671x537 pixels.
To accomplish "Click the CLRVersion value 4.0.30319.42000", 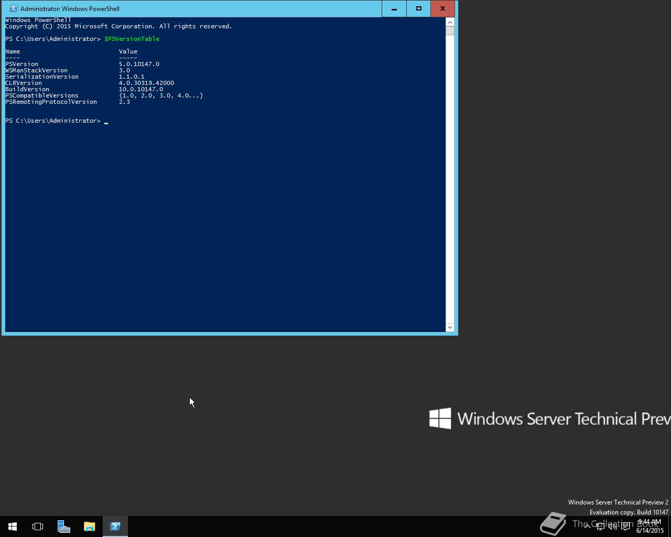I will coord(146,83).
